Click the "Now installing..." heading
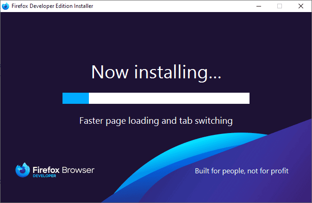 (x=156, y=72)
